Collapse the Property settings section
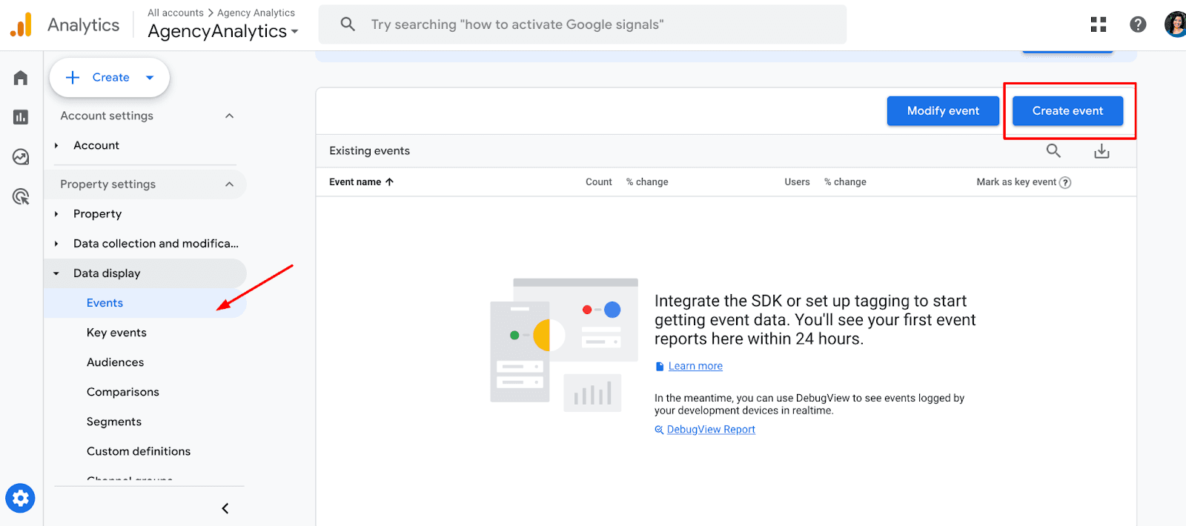The width and height of the screenshot is (1186, 526). pyautogui.click(x=229, y=184)
